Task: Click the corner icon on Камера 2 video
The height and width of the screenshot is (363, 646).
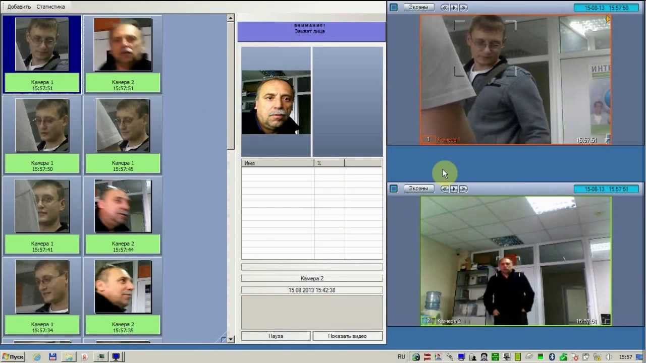Action: pos(607,321)
